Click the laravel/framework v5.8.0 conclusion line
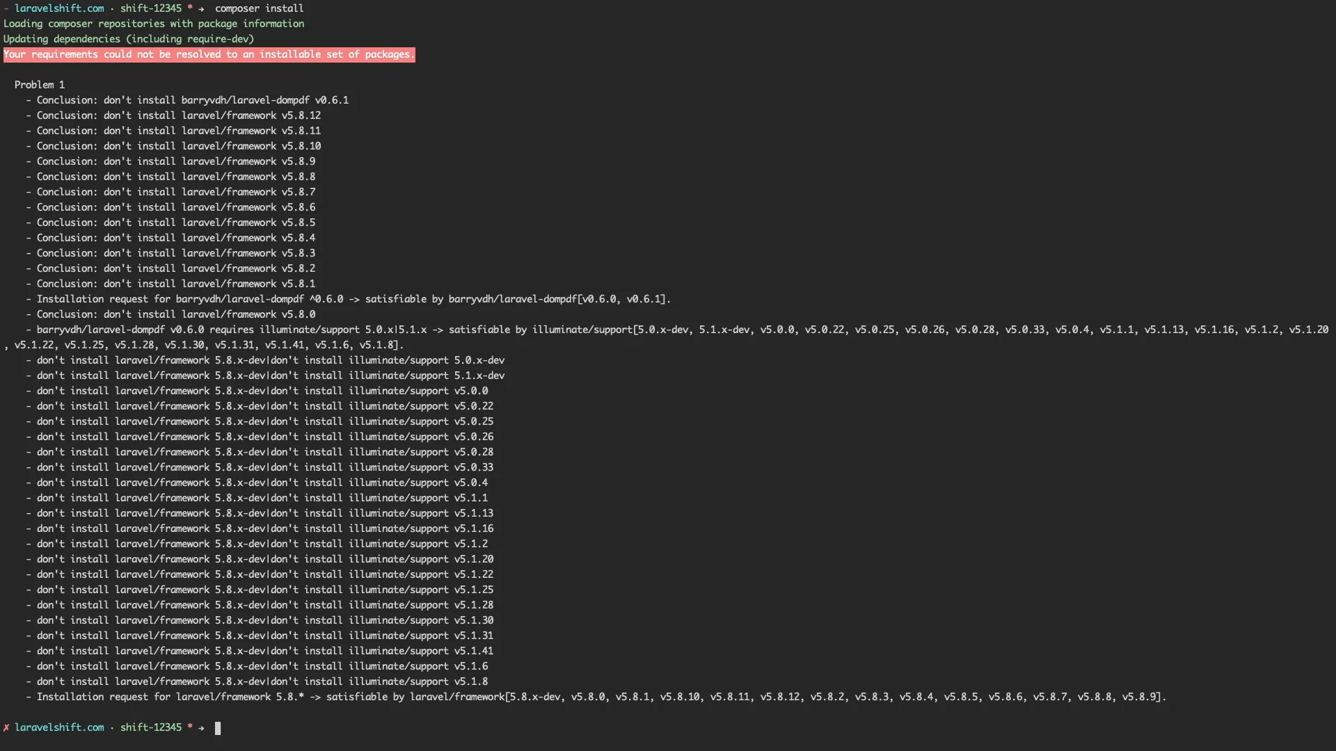The width and height of the screenshot is (1336, 751). 176,314
